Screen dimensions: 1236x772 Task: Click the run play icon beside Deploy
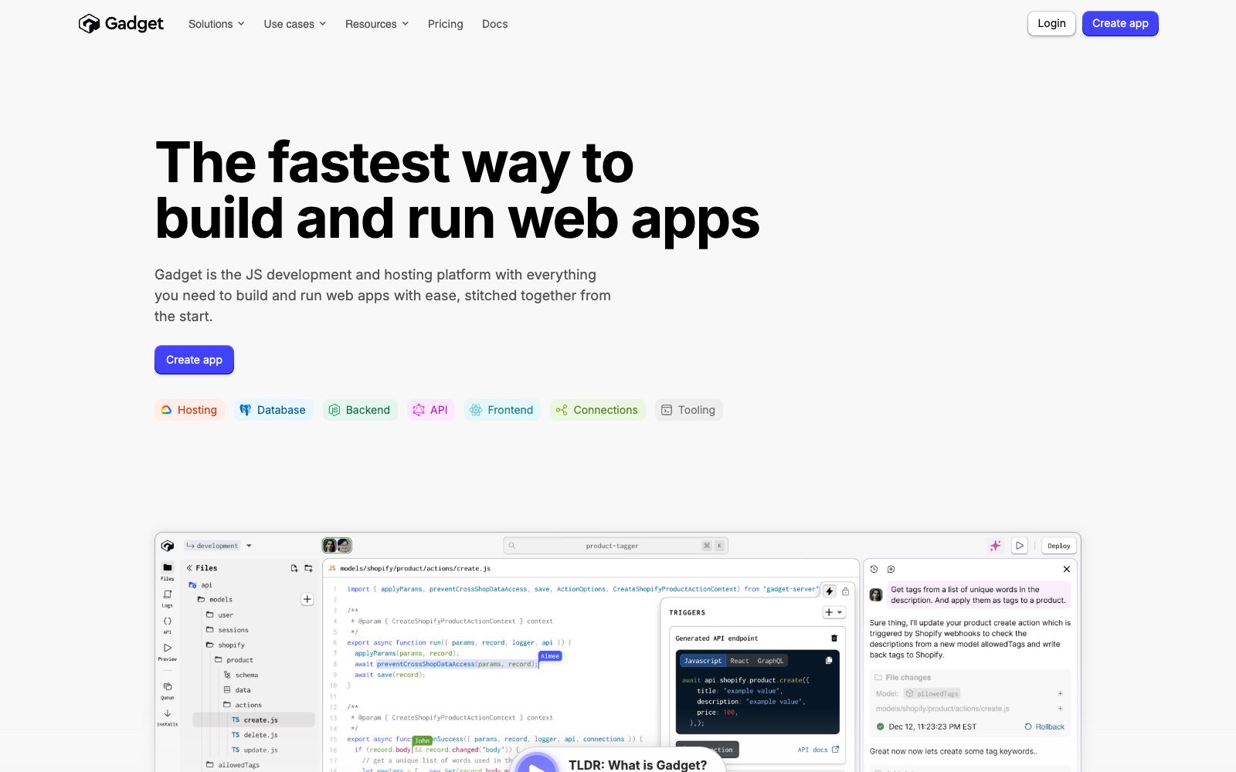coord(1020,546)
